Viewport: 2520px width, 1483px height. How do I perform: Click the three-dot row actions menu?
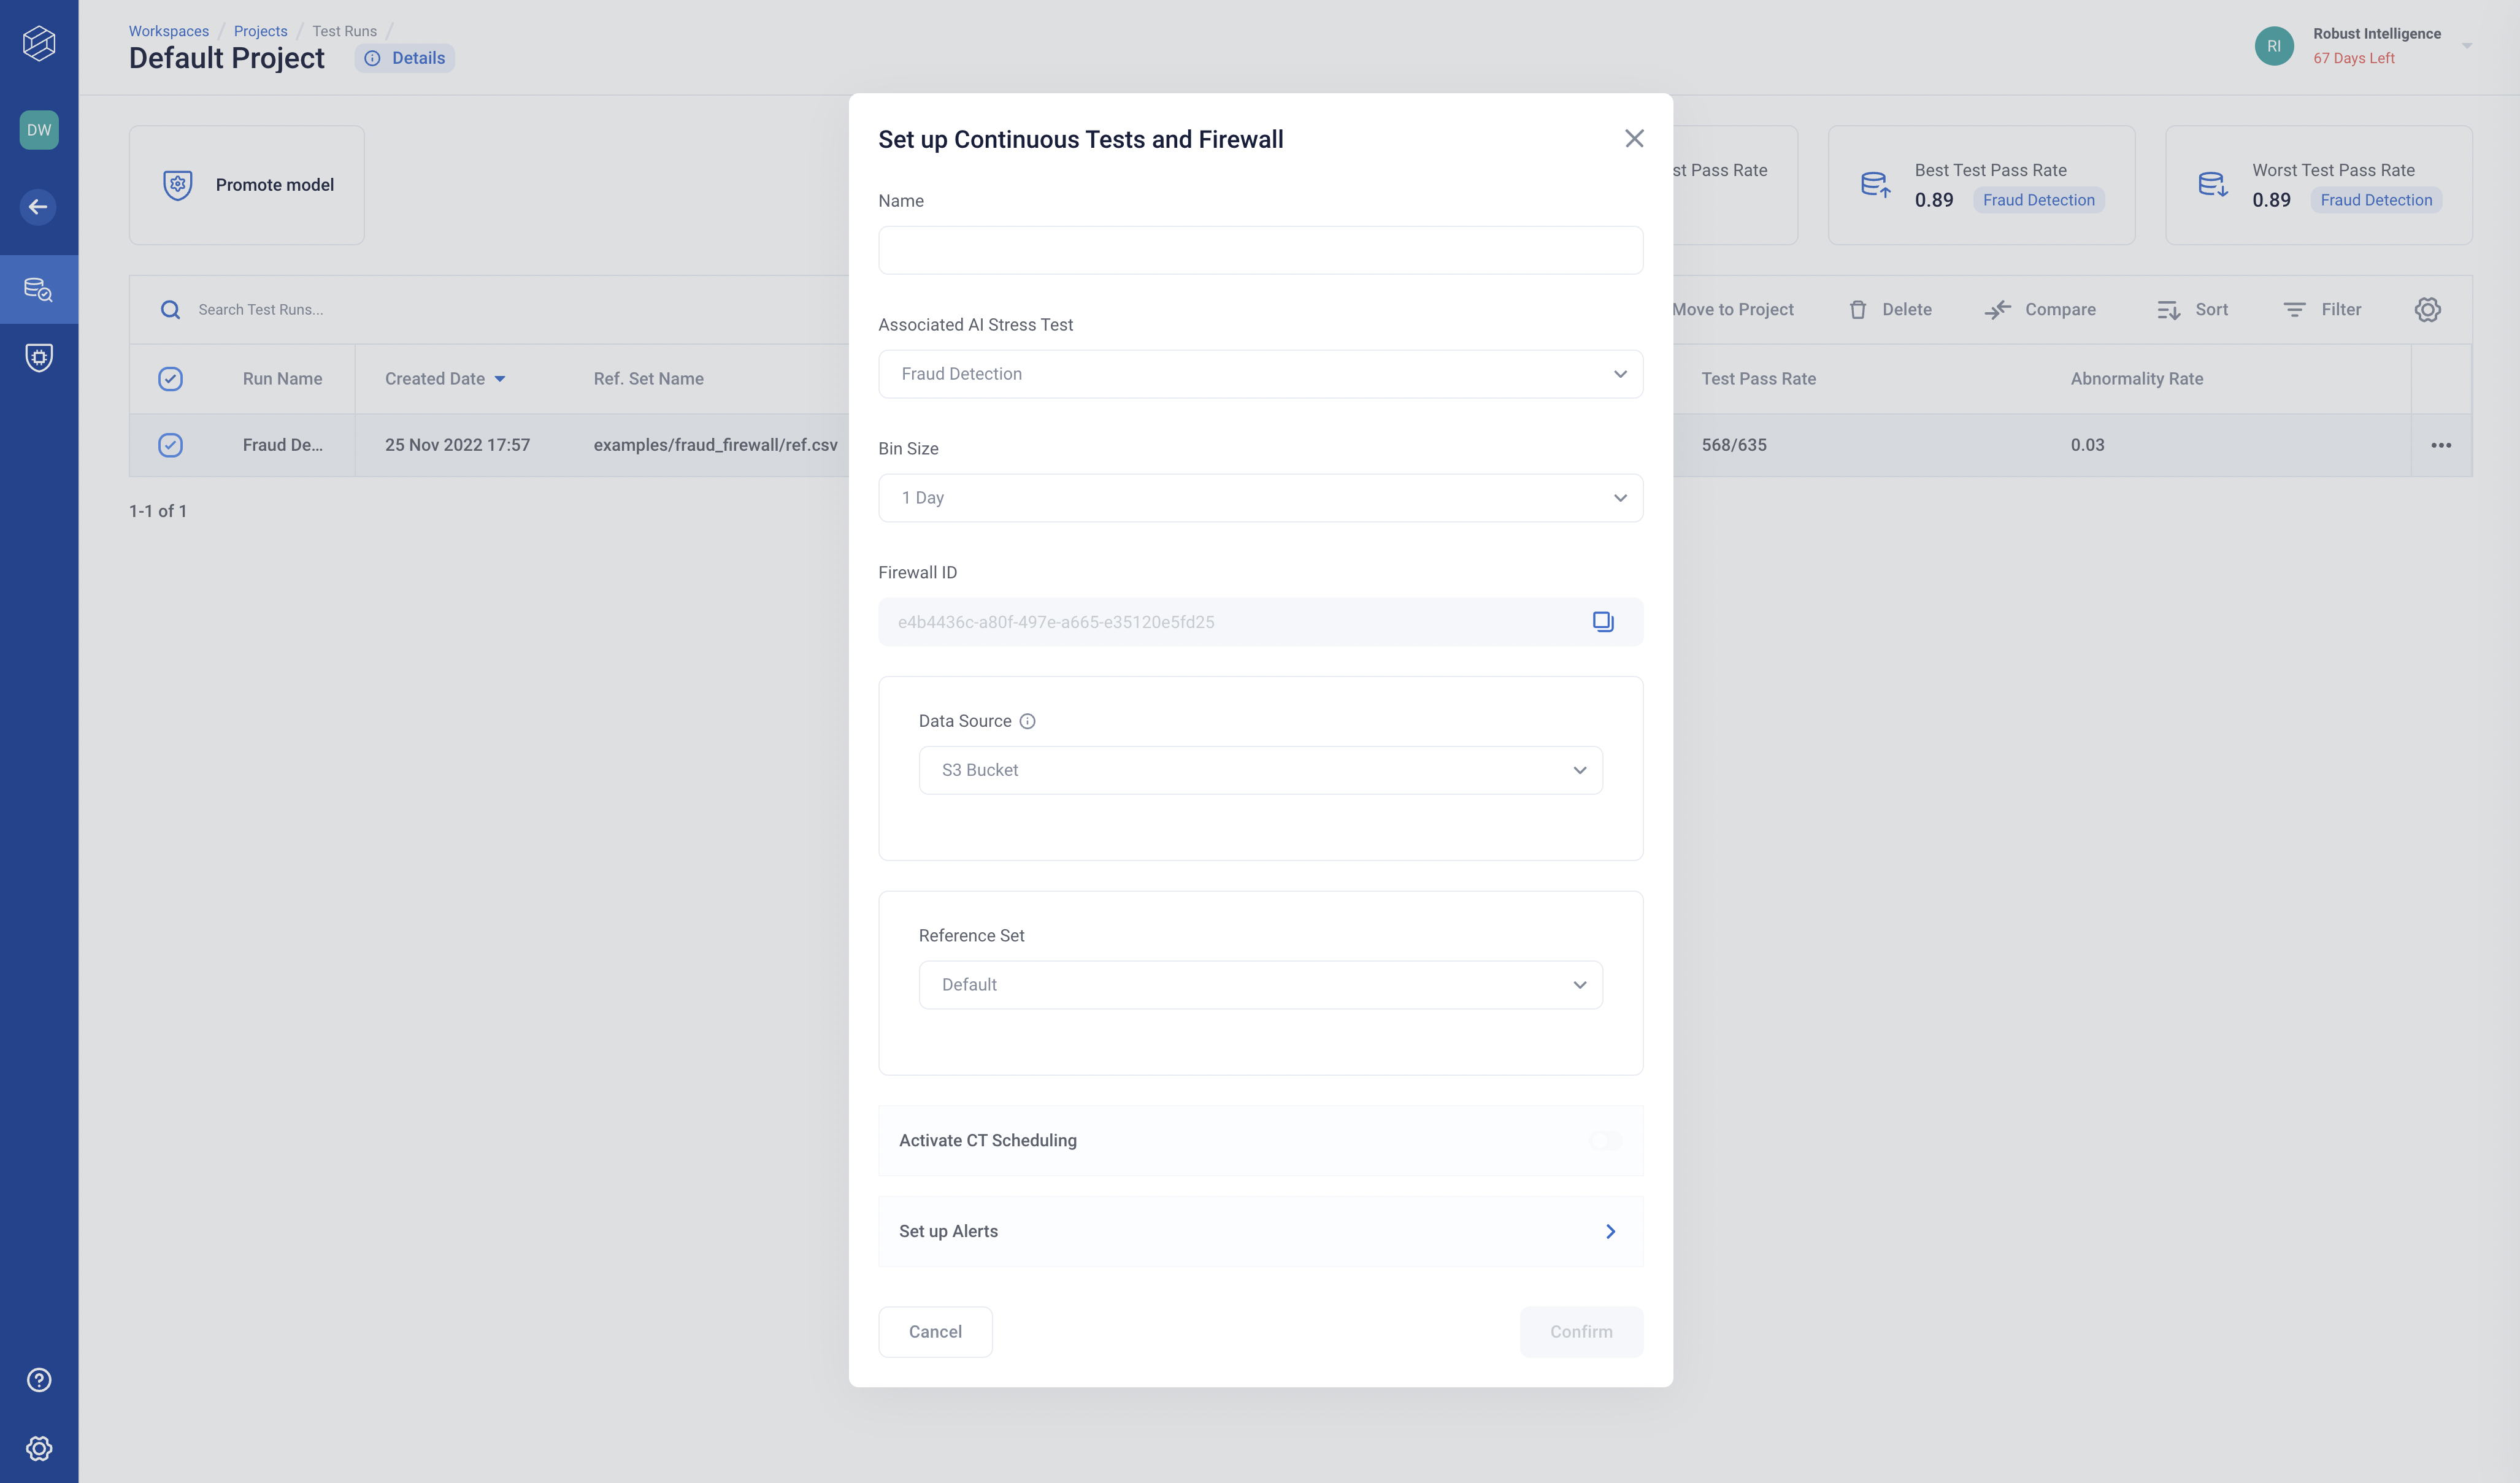pyautogui.click(x=2441, y=445)
